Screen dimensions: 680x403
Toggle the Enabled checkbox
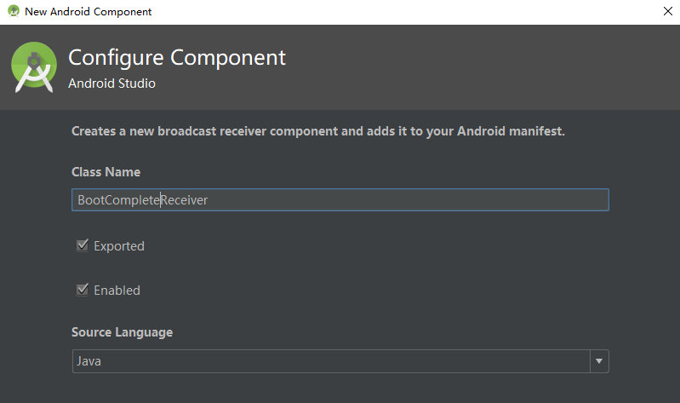(x=83, y=290)
